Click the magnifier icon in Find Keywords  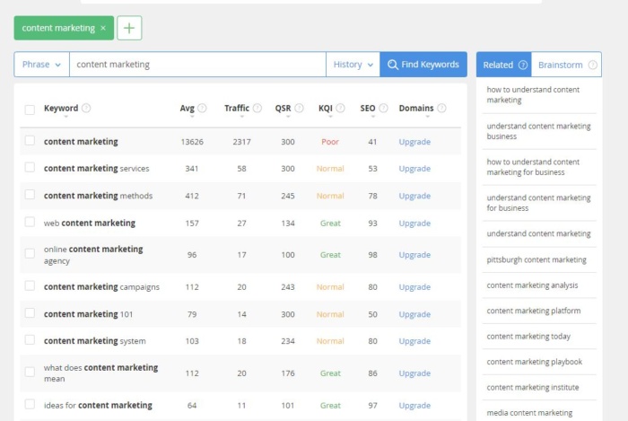[x=393, y=65]
